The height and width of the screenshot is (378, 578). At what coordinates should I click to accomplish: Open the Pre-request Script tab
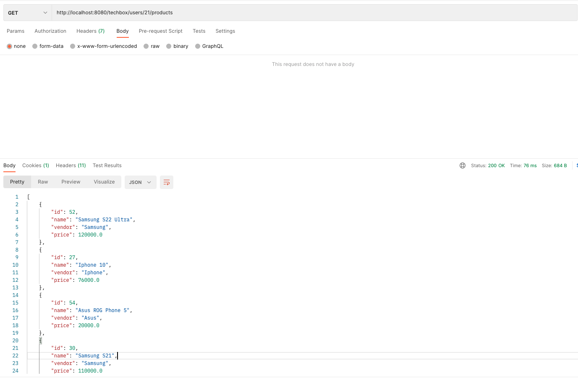[161, 31]
